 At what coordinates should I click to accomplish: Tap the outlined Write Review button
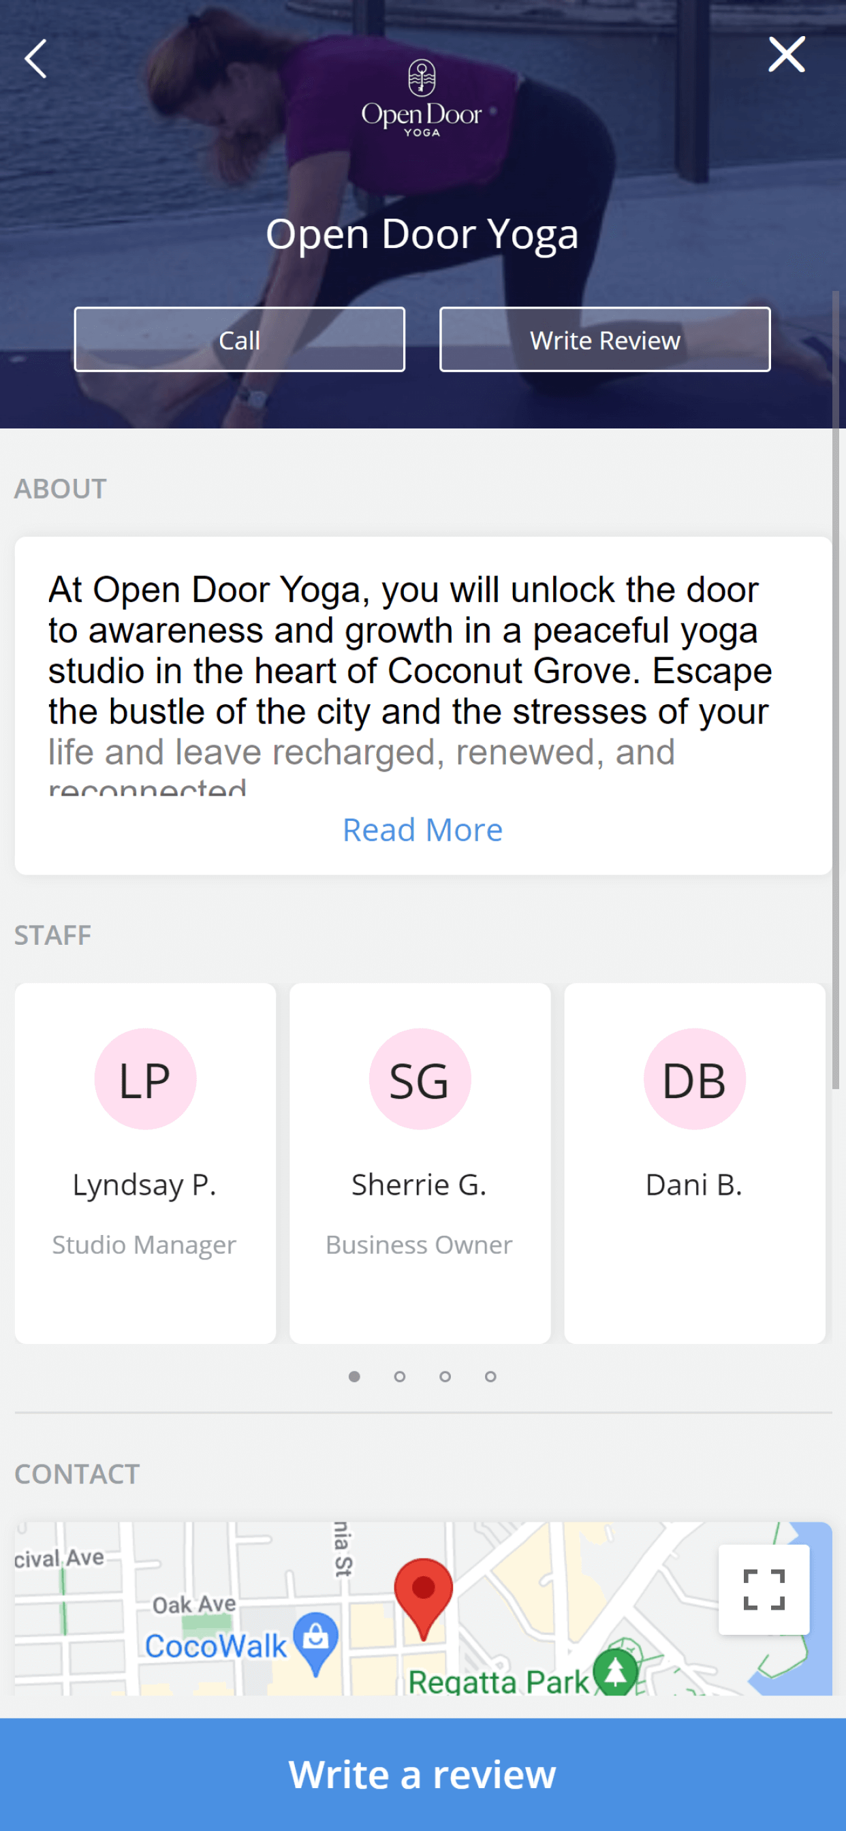[x=605, y=340]
